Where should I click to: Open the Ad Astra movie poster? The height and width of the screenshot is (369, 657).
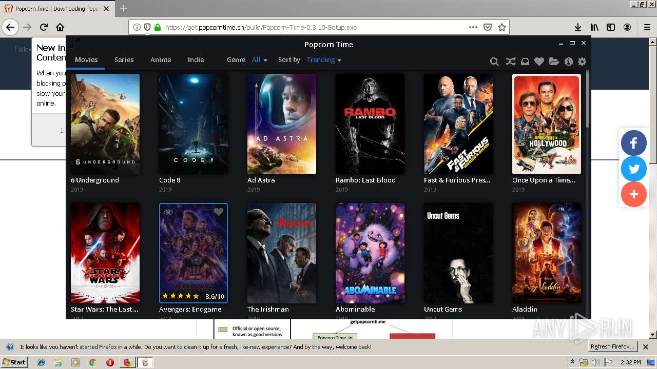(x=282, y=124)
